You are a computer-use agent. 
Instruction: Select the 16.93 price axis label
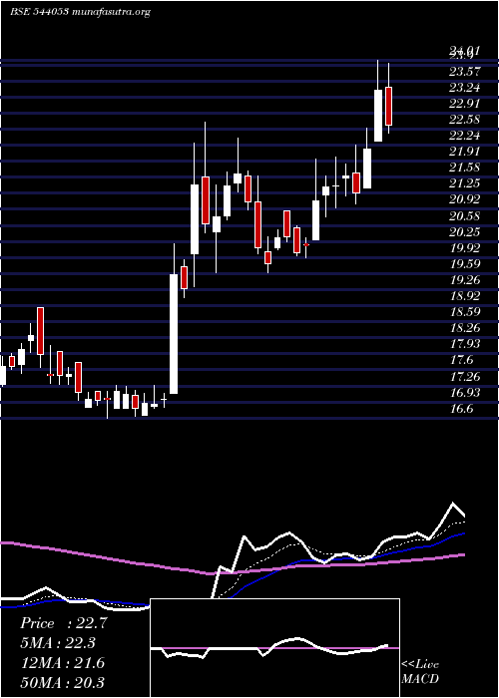[465, 393]
